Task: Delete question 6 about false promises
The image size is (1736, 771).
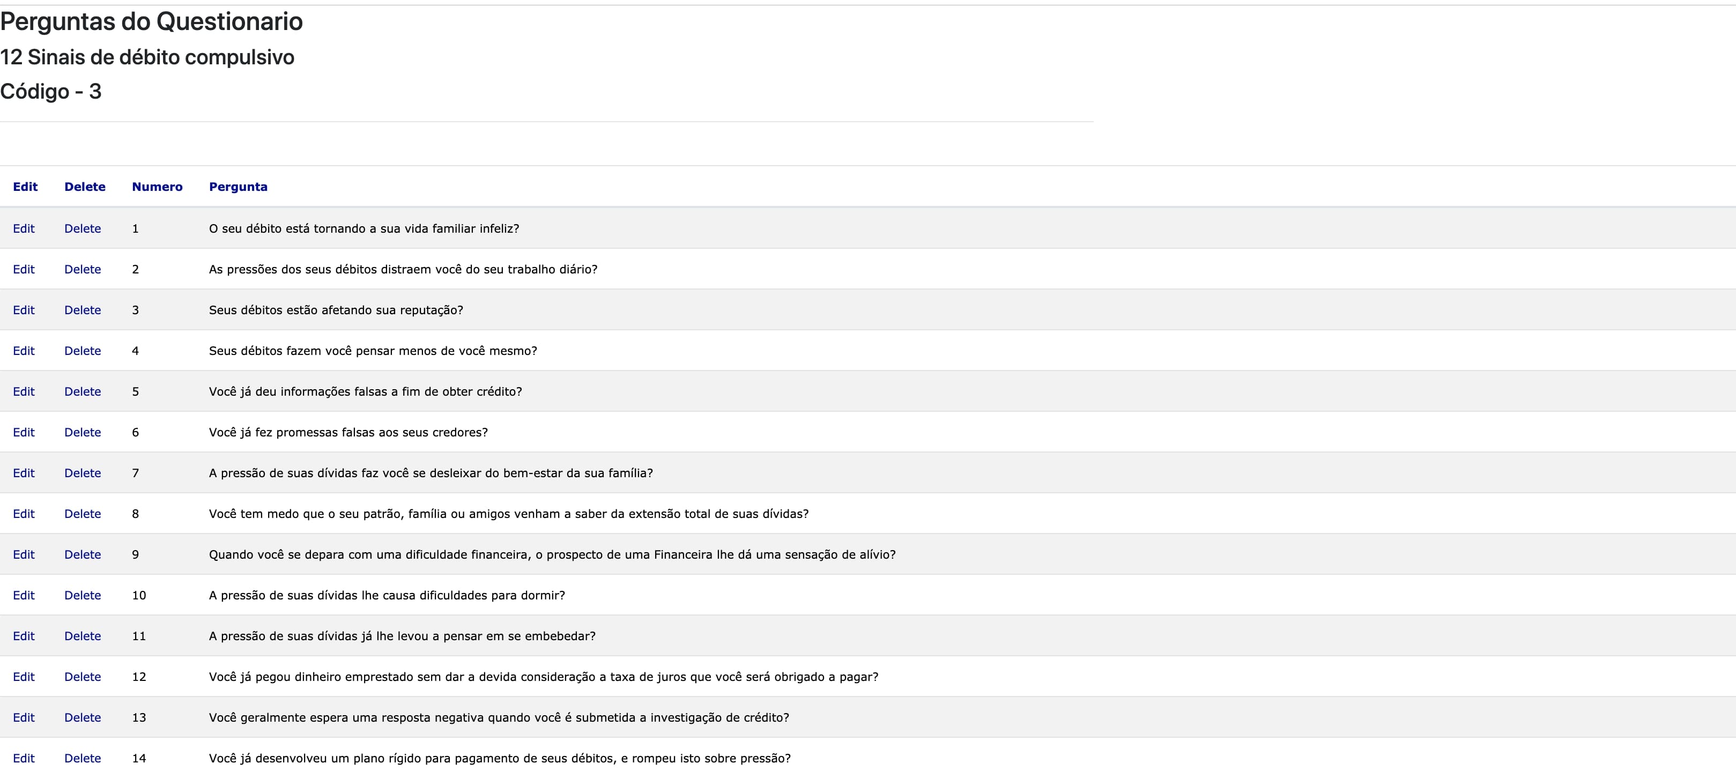Action: [x=82, y=432]
